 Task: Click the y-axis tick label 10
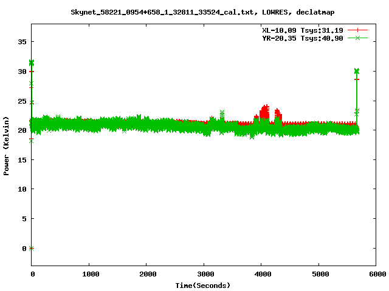coord(22,189)
